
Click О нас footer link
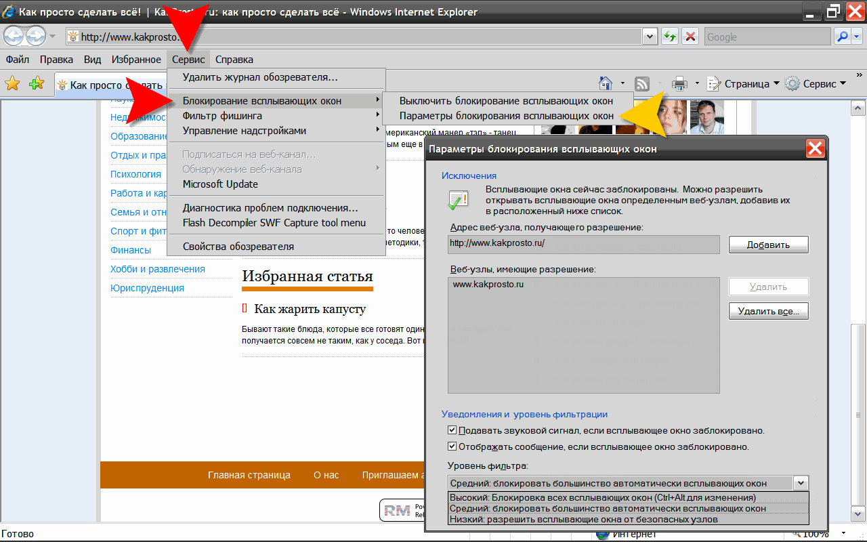(x=326, y=475)
